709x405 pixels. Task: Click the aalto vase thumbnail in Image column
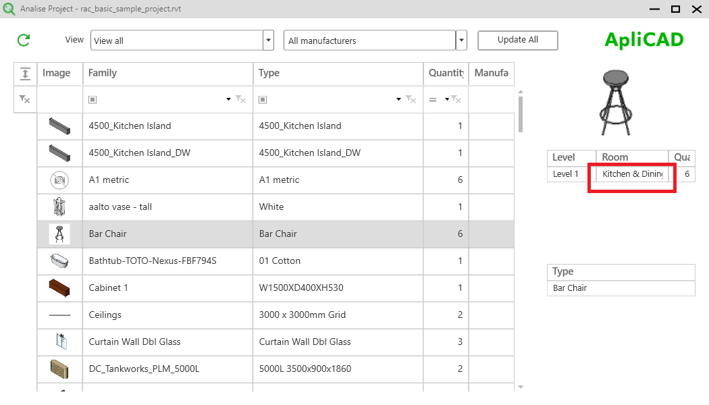tap(59, 207)
